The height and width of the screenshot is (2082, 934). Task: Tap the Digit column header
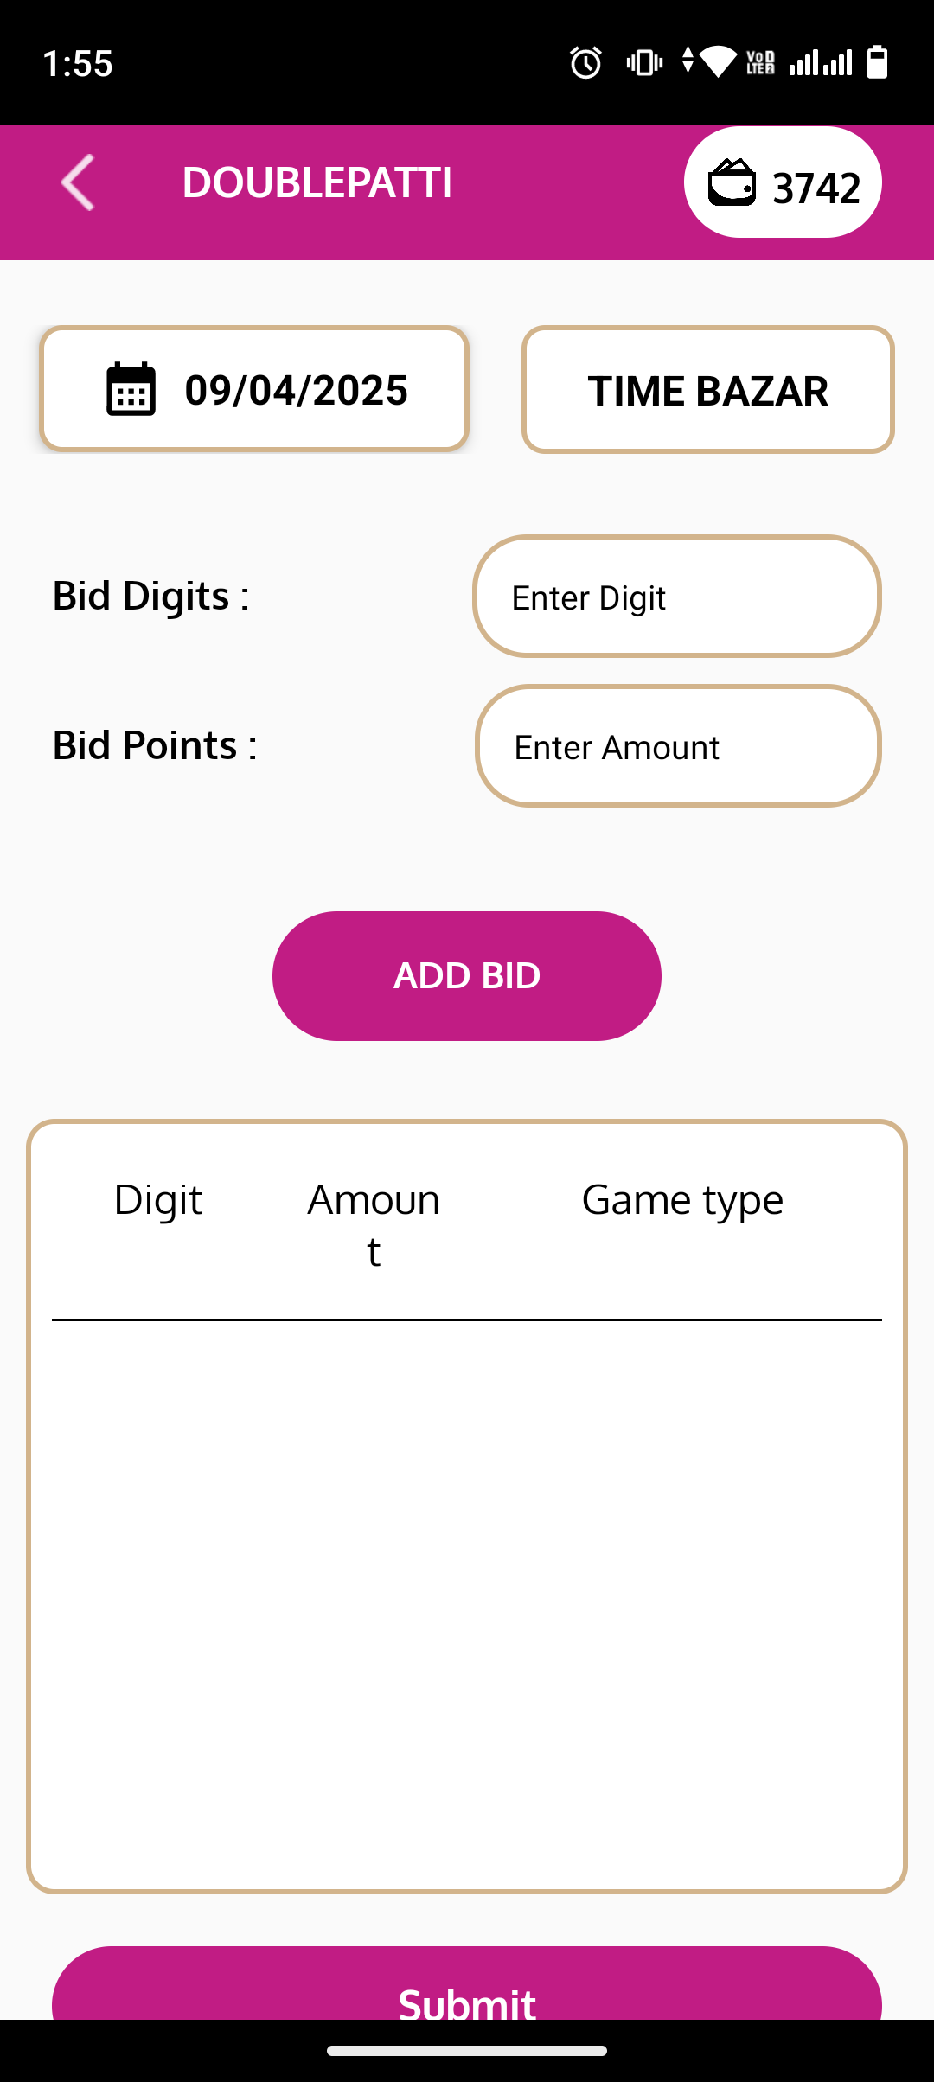coord(158,1200)
